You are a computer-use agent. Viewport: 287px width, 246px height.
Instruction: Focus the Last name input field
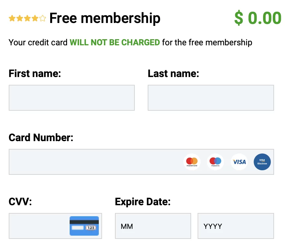(x=211, y=98)
